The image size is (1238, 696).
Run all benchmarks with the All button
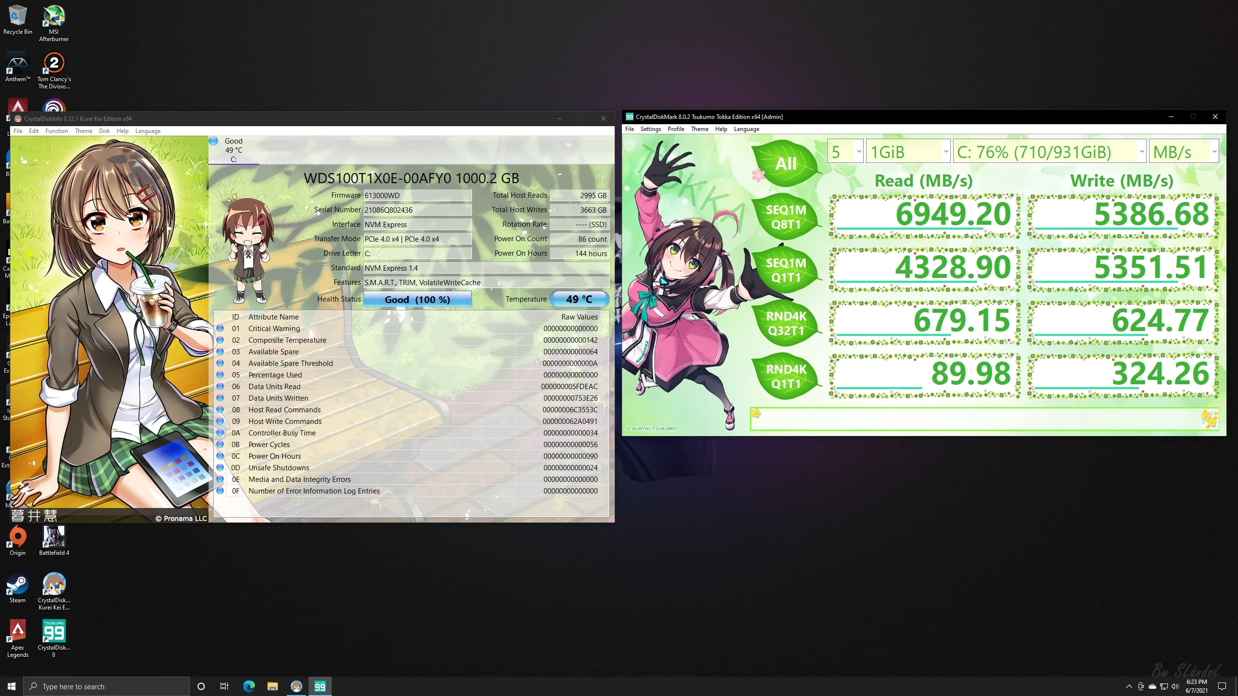(785, 163)
